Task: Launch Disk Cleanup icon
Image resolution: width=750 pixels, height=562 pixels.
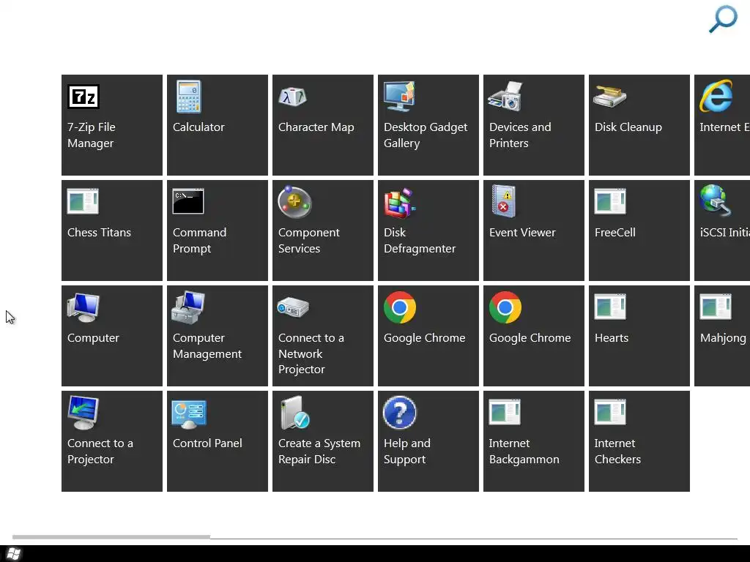Action: point(610,97)
